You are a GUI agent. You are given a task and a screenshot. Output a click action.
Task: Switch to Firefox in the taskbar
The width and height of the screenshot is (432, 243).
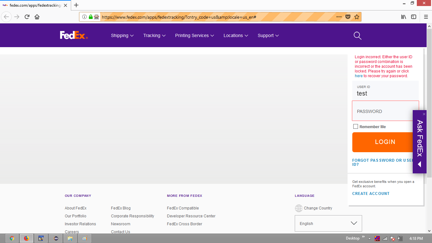point(26,238)
